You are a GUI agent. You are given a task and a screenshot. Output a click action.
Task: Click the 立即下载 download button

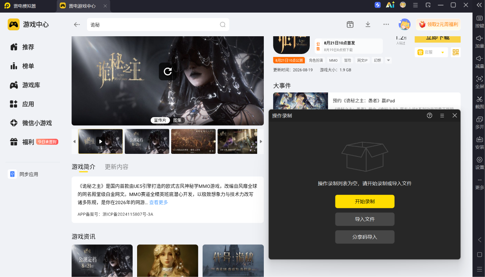(438, 38)
